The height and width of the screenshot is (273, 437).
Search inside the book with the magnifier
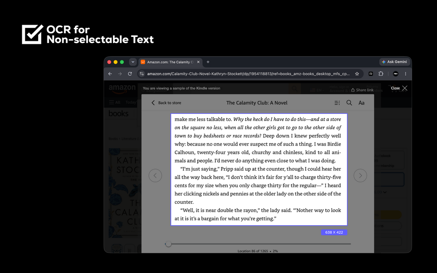click(349, 103)
